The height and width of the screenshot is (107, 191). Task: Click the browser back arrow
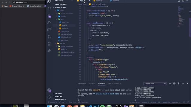[2, 2]
